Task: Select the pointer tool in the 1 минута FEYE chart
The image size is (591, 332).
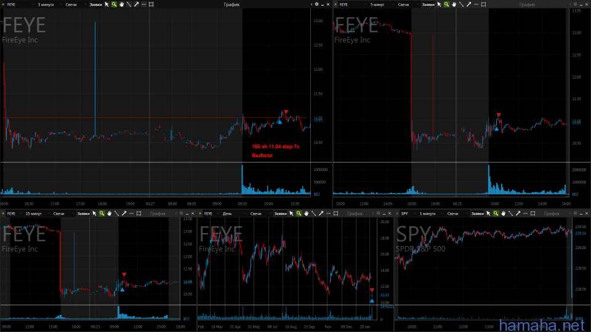Action: 107,4
